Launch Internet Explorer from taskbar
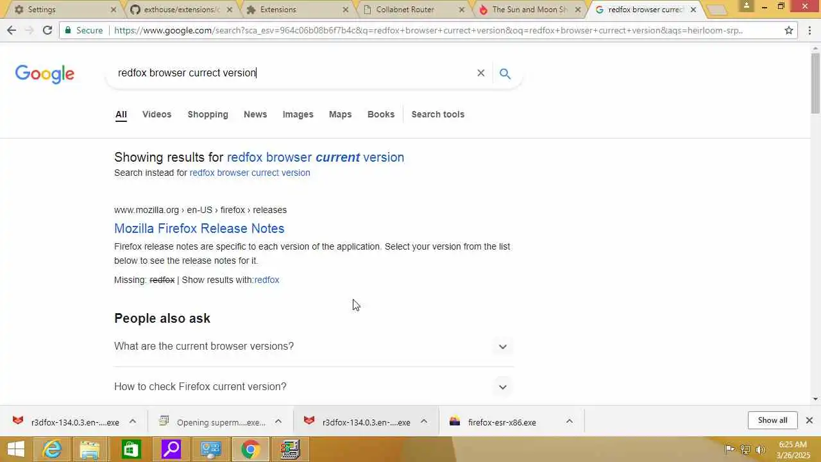821x462 pixels. coord(51,449)
